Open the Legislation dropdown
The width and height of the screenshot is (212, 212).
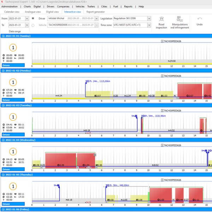149,18
